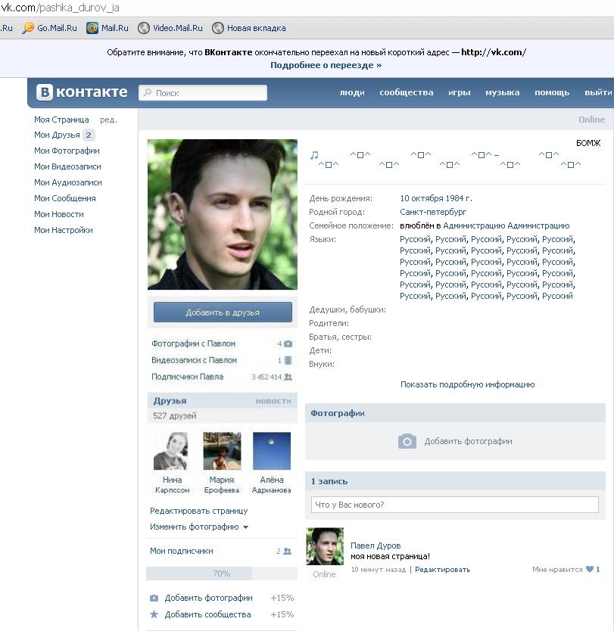Click the Добавить в друзья button

pos(223,312)
